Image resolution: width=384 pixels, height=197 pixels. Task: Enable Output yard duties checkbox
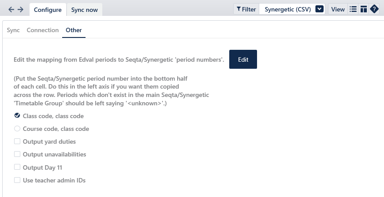(17, 141)
